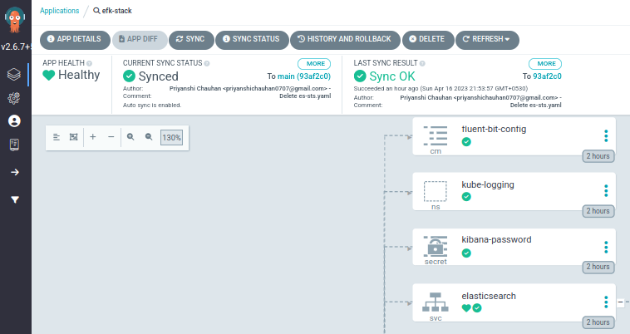
Task: Toggle compact nodes view in the tree toolbar
Action: point(57,137)
